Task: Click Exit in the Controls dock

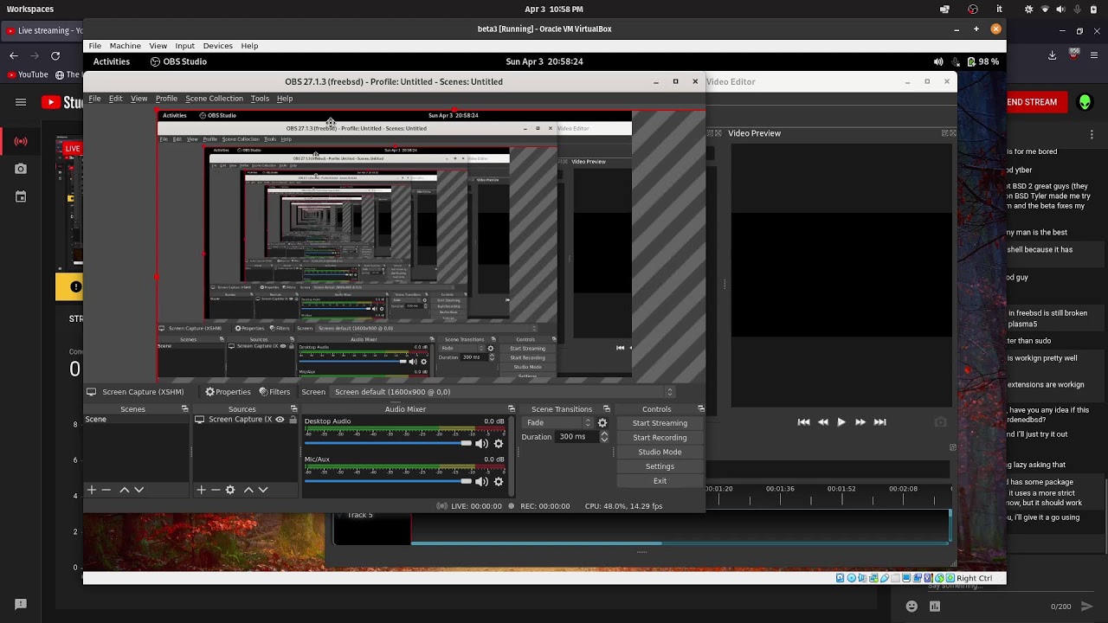Action: point(660,481)
